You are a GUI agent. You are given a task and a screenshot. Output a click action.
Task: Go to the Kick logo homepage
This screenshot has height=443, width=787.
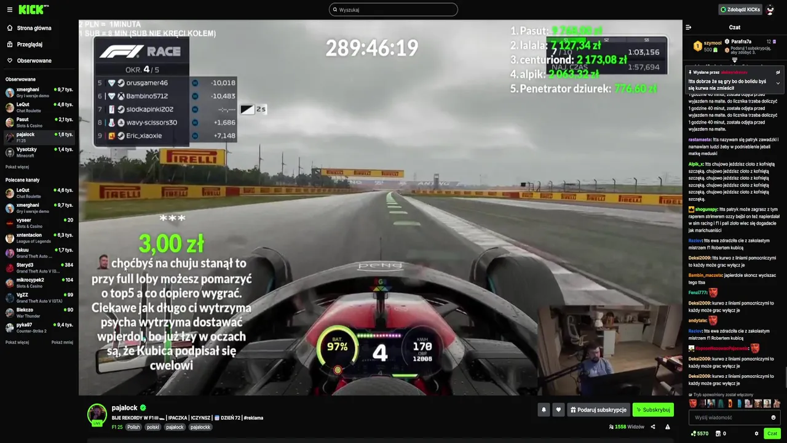(33, 9)
